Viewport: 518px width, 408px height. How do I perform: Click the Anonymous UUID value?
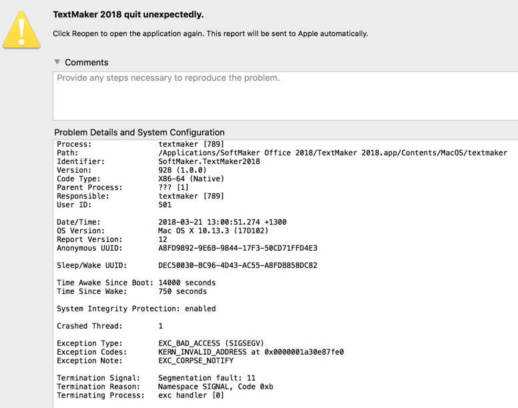(238, 248)
